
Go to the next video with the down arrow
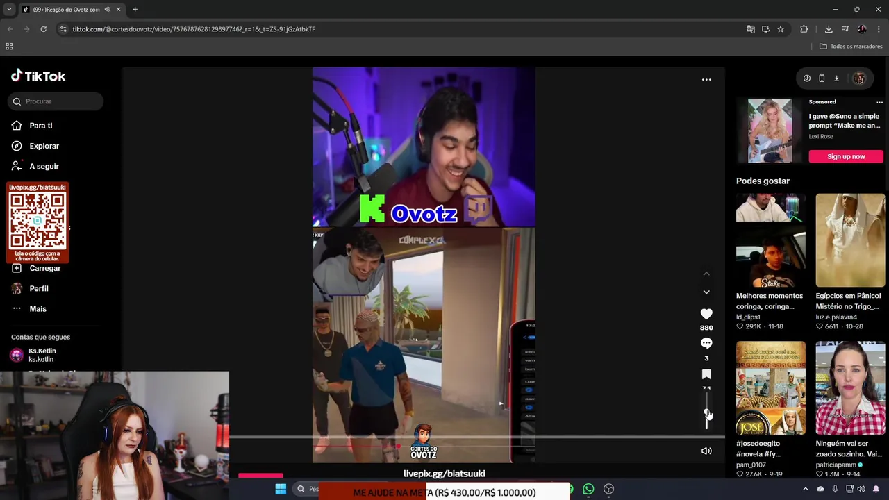[706, 292]
